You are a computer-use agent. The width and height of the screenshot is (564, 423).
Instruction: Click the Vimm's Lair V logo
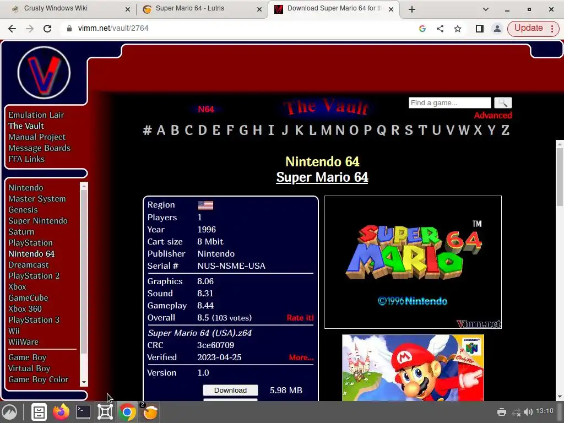pyautogui.click(x=44, y=73)
